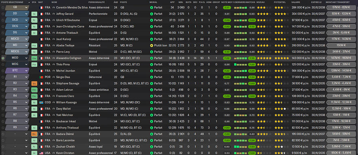
Task: Tick the selection circle for Michel Jourdan
Action: 3,71
